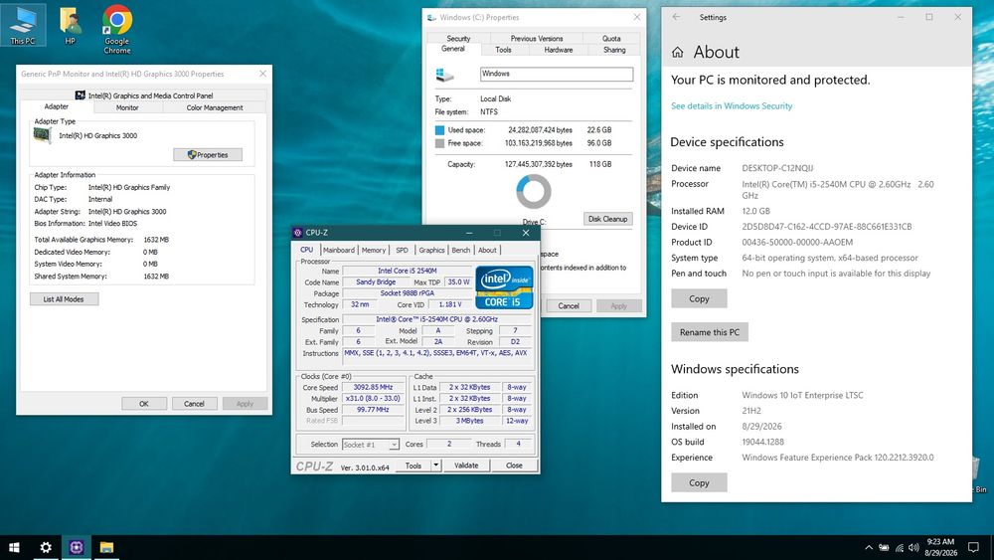Open File Explorer from the taskbar

pyautogui.click(x=106, y=547)
